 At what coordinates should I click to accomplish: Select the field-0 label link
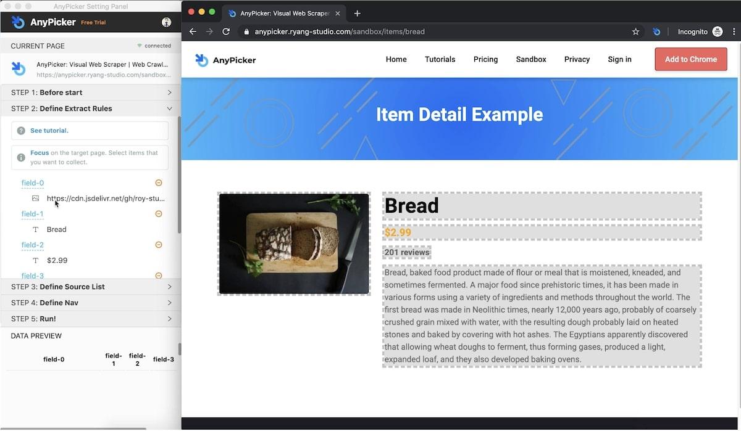coord(33,183)
